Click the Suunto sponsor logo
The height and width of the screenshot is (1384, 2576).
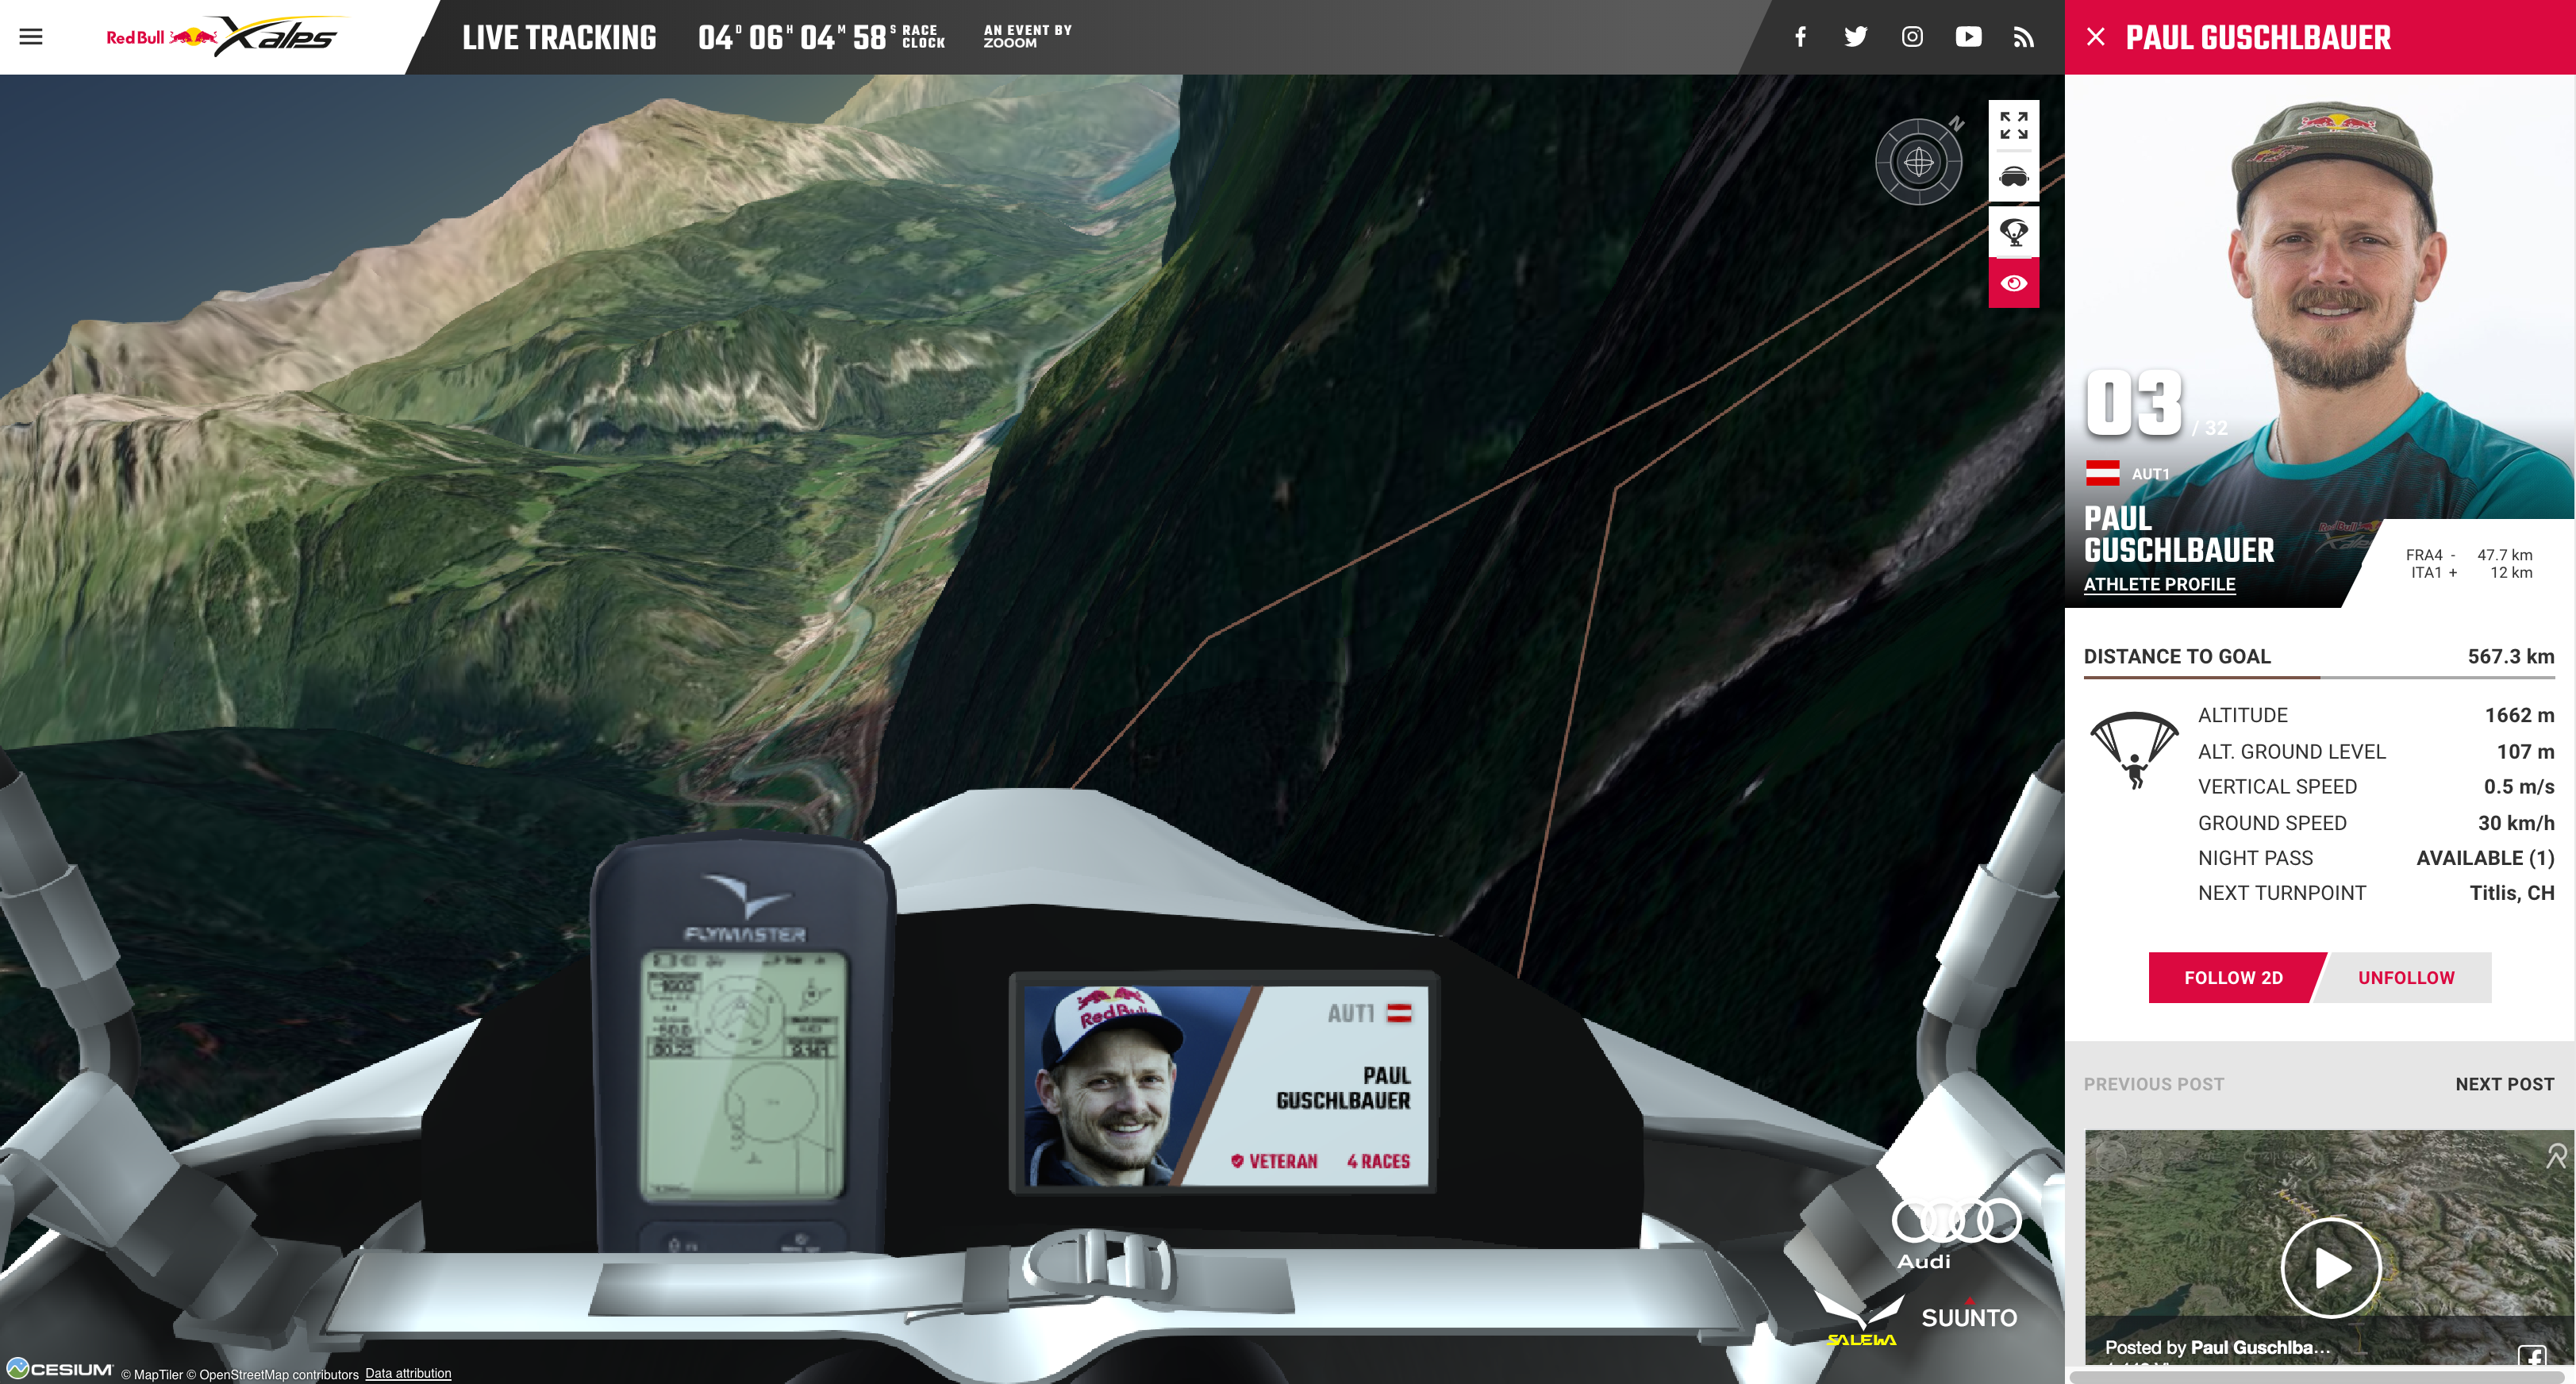(x=1968, y=1316)
